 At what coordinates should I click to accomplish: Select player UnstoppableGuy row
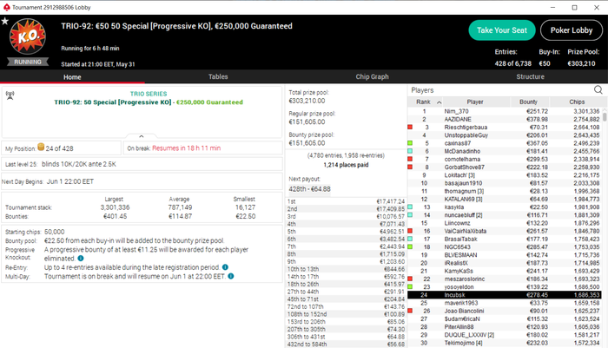point(505,135)
